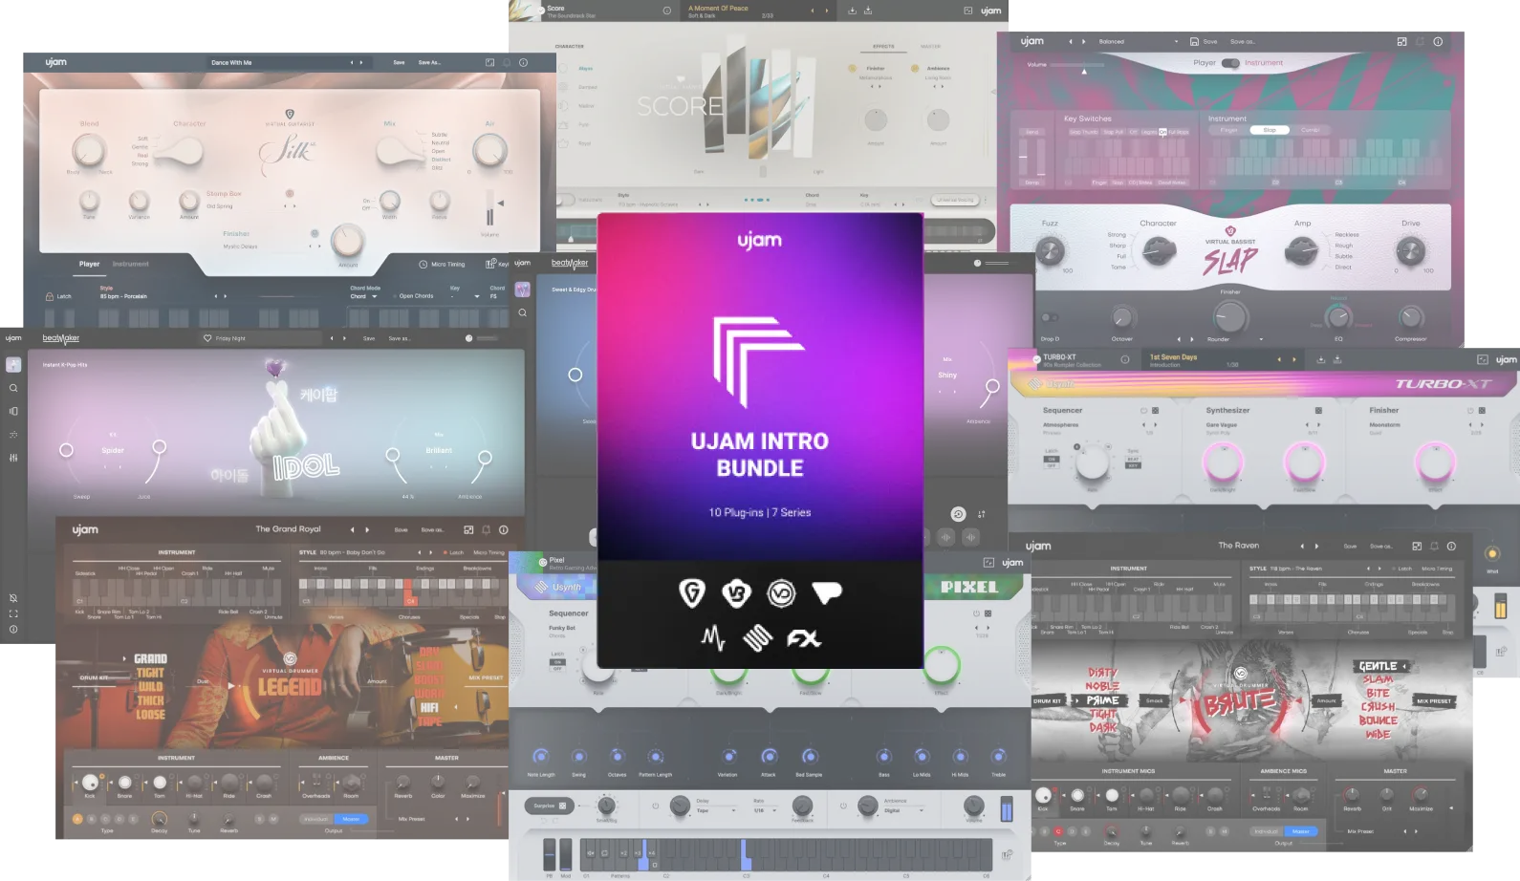The image size is (1520, 881).
Task: Click notification bell in Silk window header
Action: pos(507,62)
